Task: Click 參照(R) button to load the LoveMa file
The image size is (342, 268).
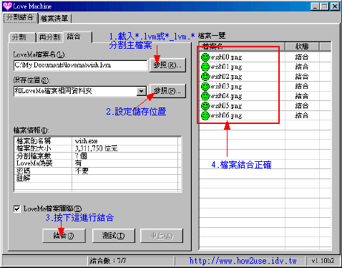Action: [x=167, y=65]
